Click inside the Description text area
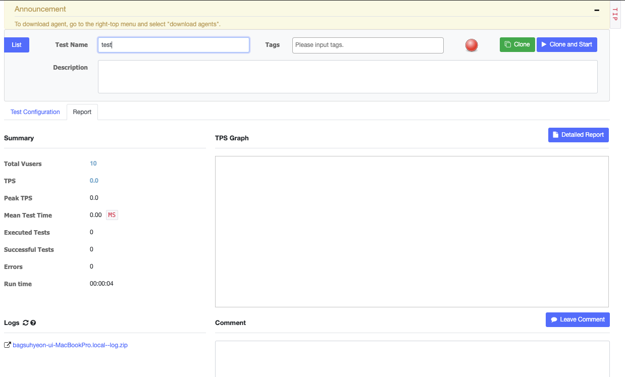The width and height of the screenshot is (625, 377). coord(348,77)
